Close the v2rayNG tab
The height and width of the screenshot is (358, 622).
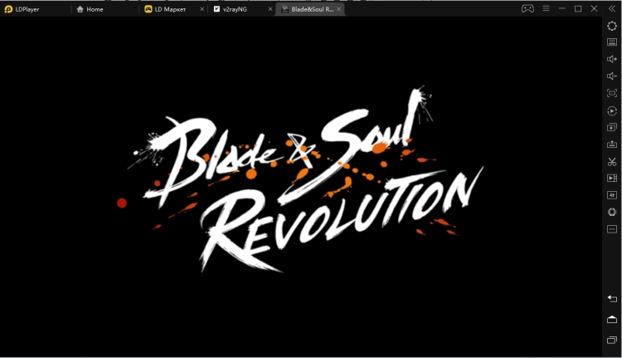click(x=270, y=9)
